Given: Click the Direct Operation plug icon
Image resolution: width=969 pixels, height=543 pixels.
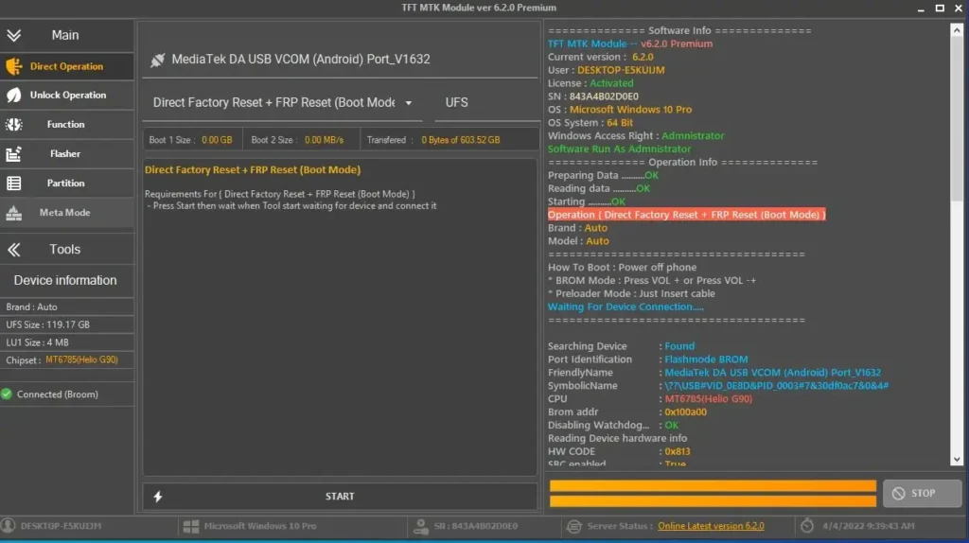Looking at the screenshot, I should click(13, 66).
